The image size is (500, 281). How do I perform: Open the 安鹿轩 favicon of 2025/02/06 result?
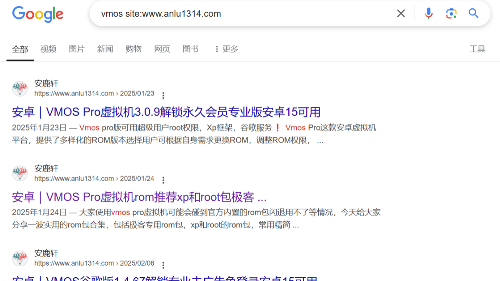pyautogui.click(x=20, y=258)
